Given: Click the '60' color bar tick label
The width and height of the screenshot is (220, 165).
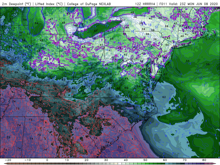Looking at the screenshot, I should coord(165,160).
